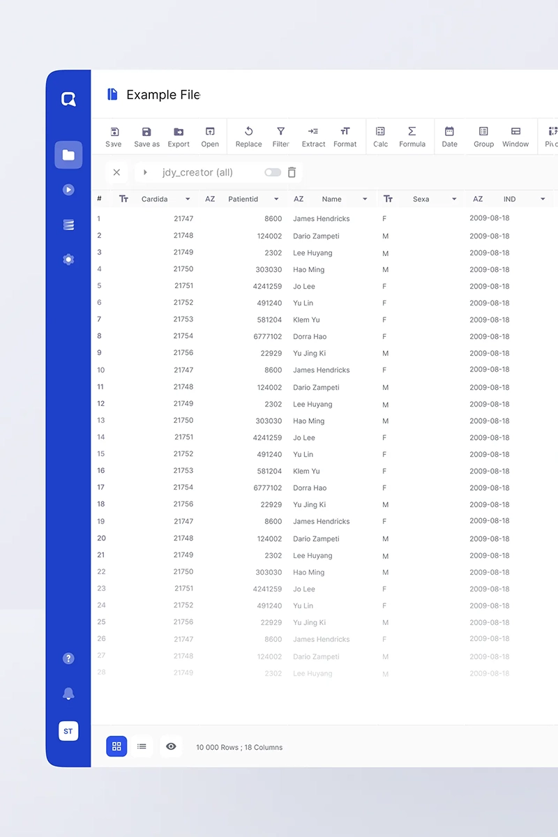This screenshot has height=837, width=558.
Task: Open the Cardida column dropdown
Action: pyautogui.click(x=188, y=199)
